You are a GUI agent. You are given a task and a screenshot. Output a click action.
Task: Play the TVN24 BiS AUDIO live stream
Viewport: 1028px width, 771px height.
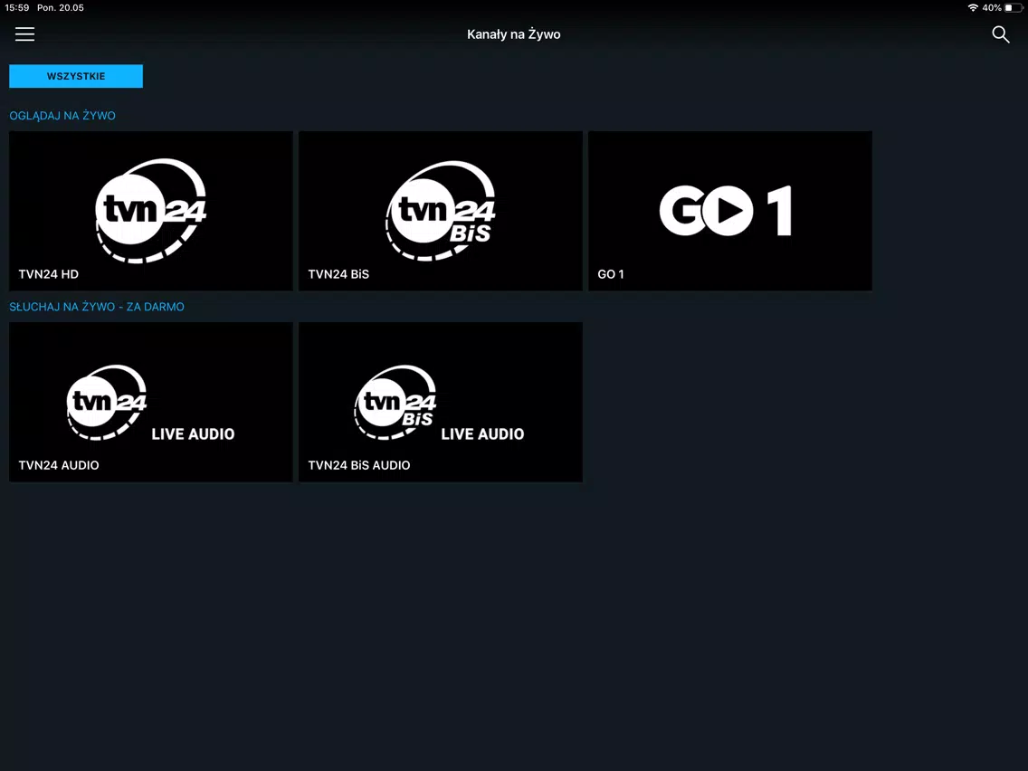441,402
